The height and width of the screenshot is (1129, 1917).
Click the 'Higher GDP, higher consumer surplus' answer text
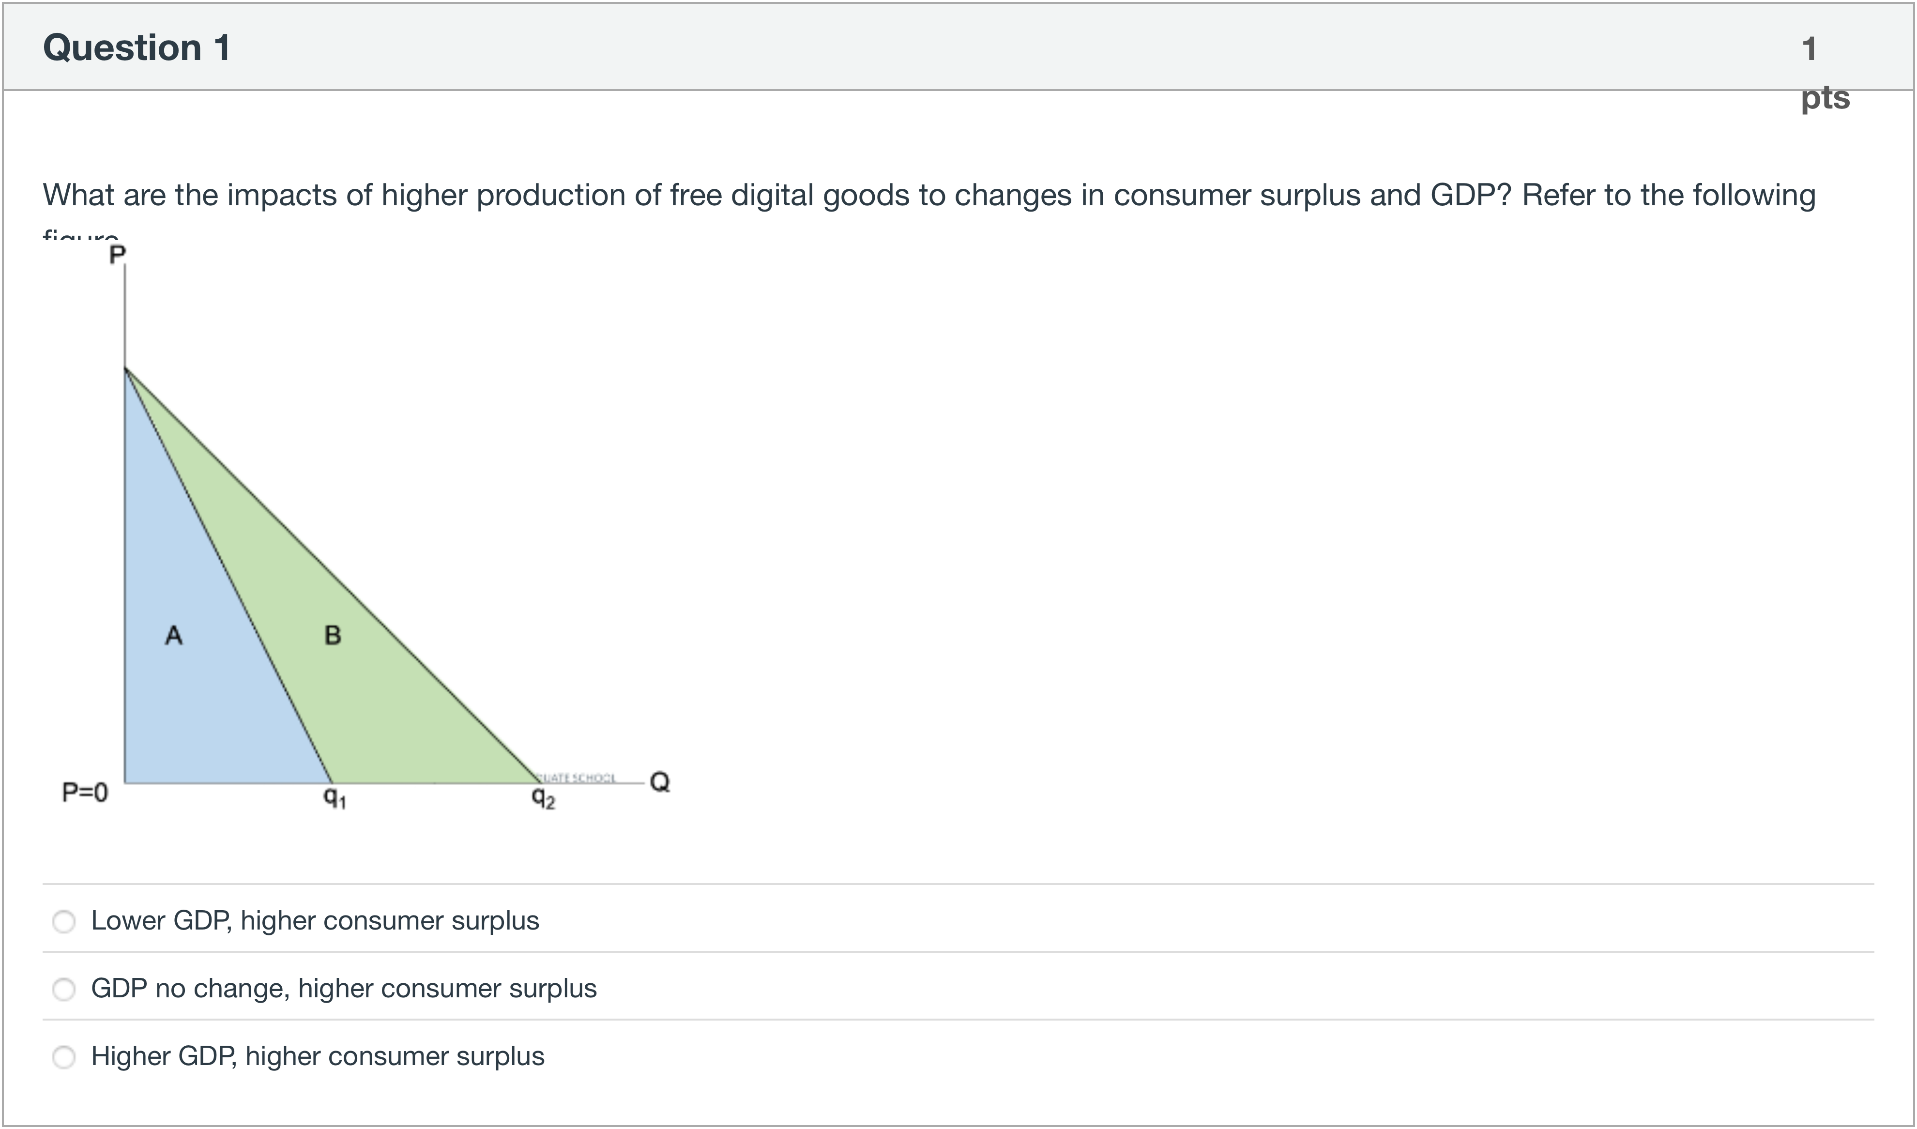[x=318, y=1056]
